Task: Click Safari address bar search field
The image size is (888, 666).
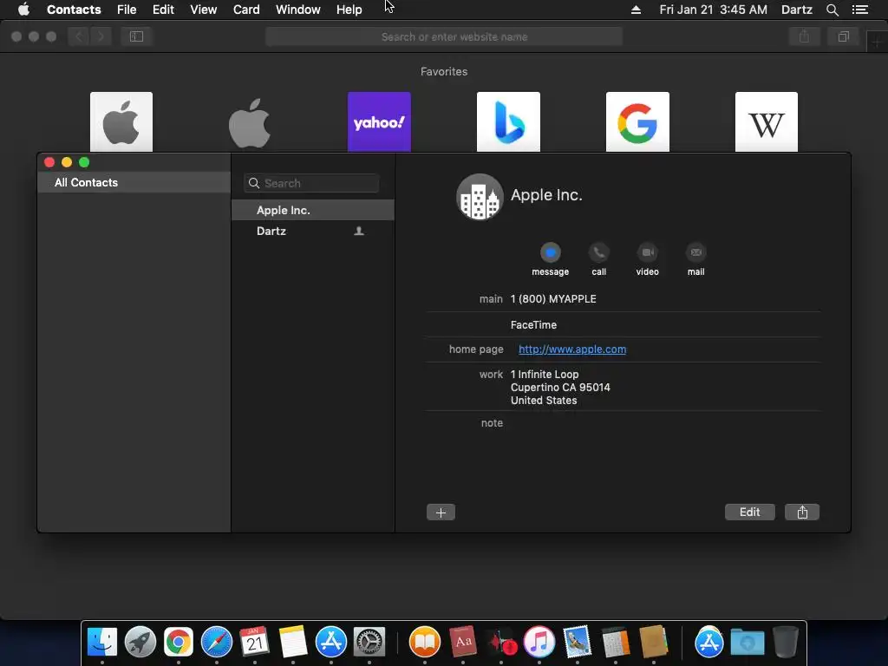Action: pyautogui.click(x=444, y=36)
